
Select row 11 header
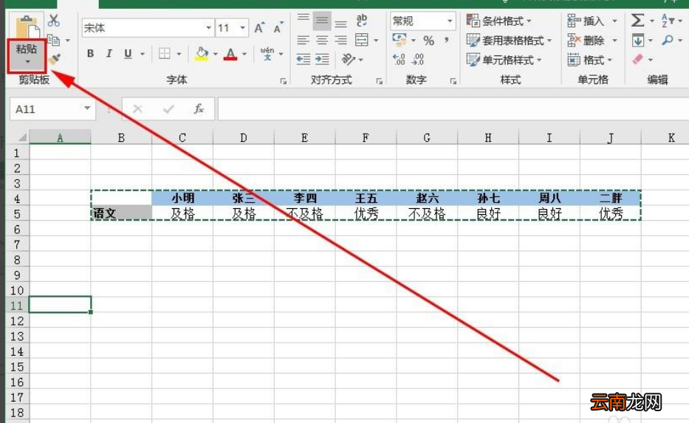coord(17,306)
